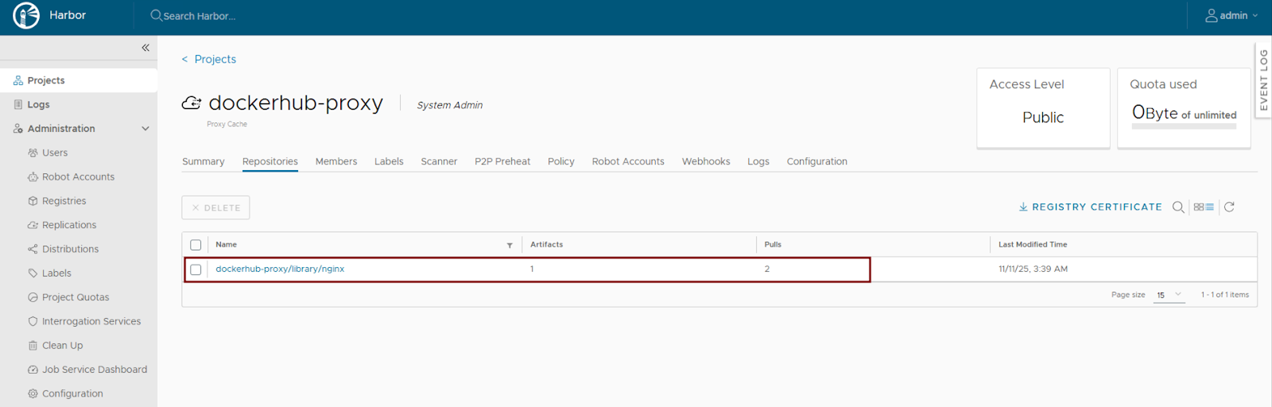Image resolution: width=1272 pixels, height=407 pixels.
Task: Click the download icon beside Registry Certificate
Action: 1023,207
